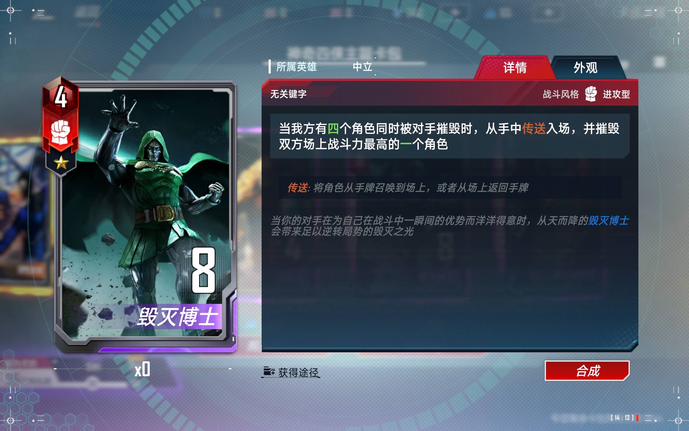Click the power value 8 on card
The height and width of the screenshot is (431, 689).
203,270
